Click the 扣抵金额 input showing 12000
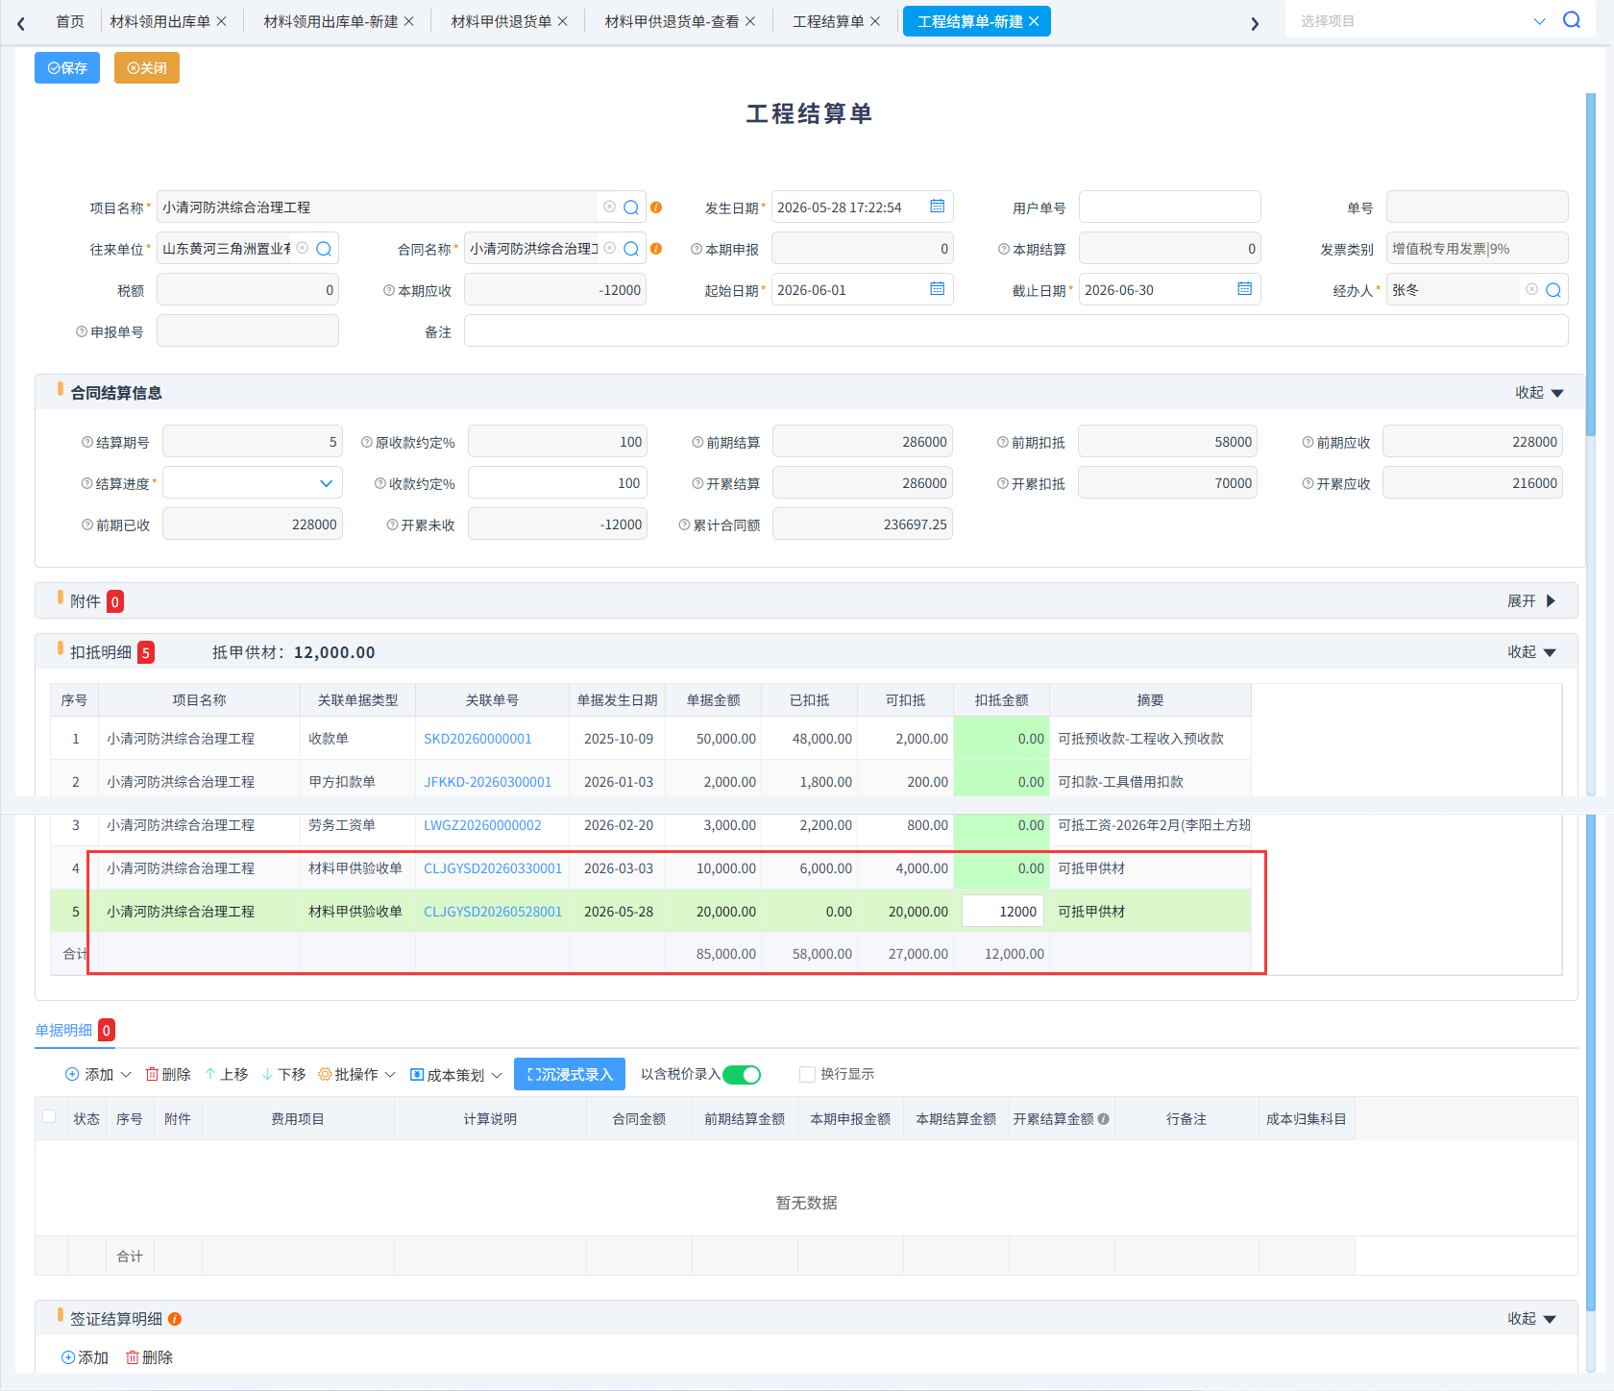 point(1003,912)
